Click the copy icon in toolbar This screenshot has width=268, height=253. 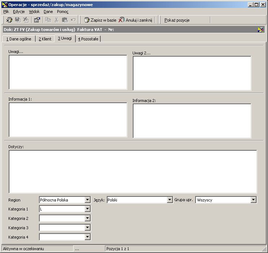(48, 20)
